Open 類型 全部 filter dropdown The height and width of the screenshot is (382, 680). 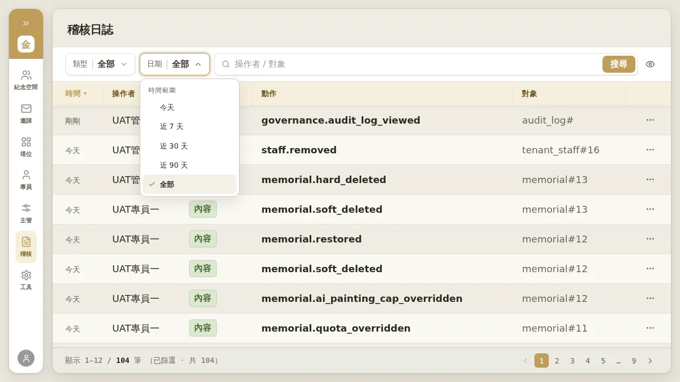pos(100,64)
